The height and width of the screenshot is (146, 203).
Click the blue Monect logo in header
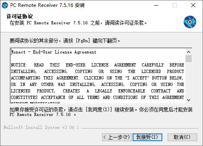coord(190,22)
